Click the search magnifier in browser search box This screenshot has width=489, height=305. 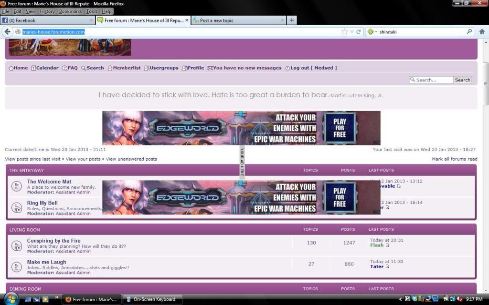tap(469, 31)
